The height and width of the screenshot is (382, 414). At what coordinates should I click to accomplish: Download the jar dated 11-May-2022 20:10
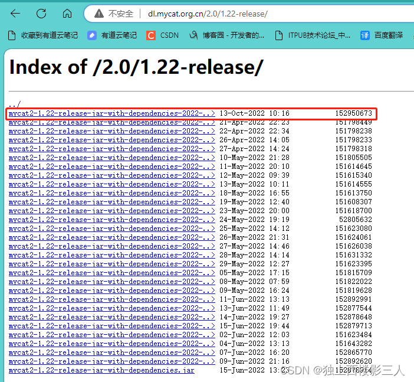pos(111,166)
